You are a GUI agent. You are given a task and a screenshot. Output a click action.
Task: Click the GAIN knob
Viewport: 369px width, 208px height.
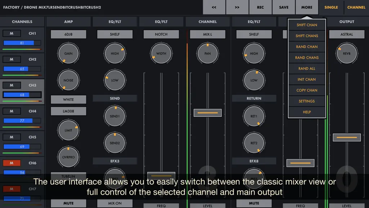click(68, 53)
